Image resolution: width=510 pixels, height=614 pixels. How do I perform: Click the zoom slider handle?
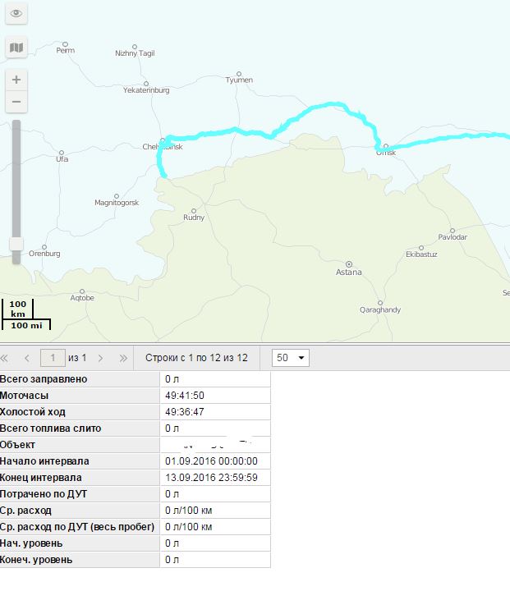point(16,245)
